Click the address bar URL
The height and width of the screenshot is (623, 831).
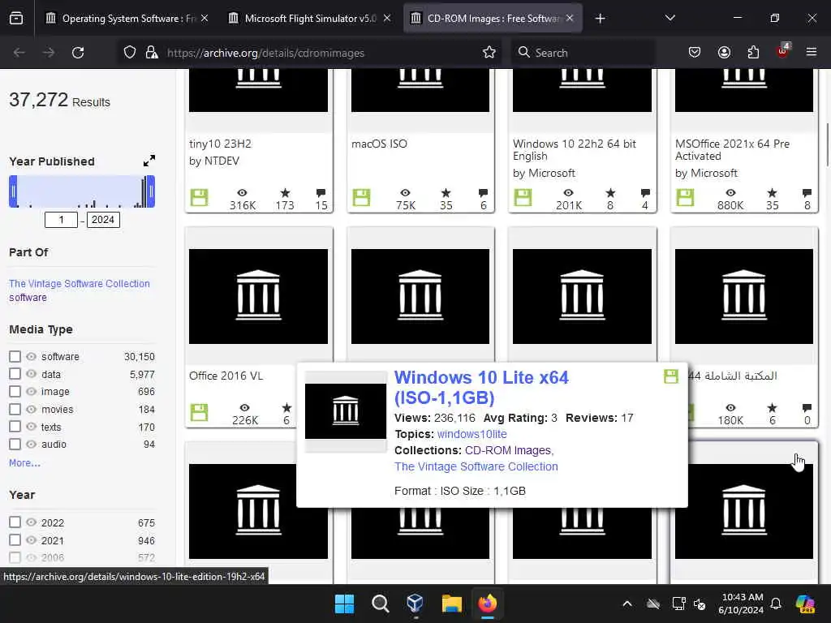point(265,53)
